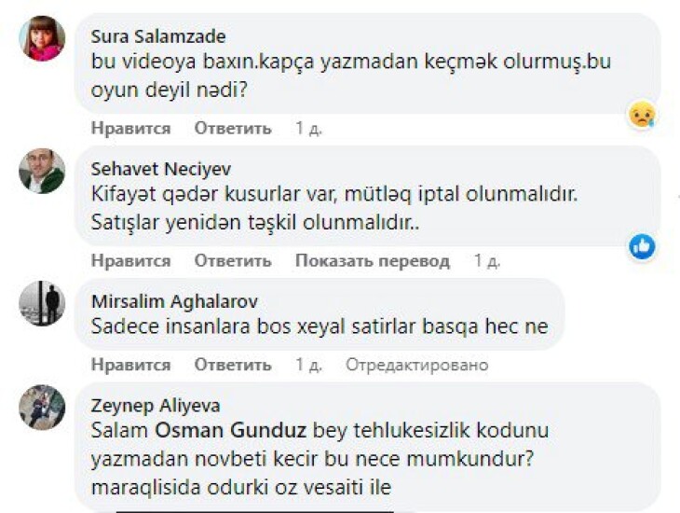Click the timestamp on Sehavet Neciyev's comment
This screenshot has height=513, width=680.
486,261
